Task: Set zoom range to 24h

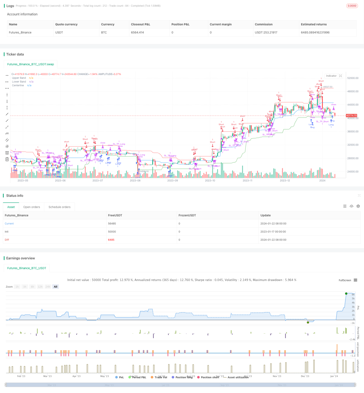Action: tap(48, 287)
